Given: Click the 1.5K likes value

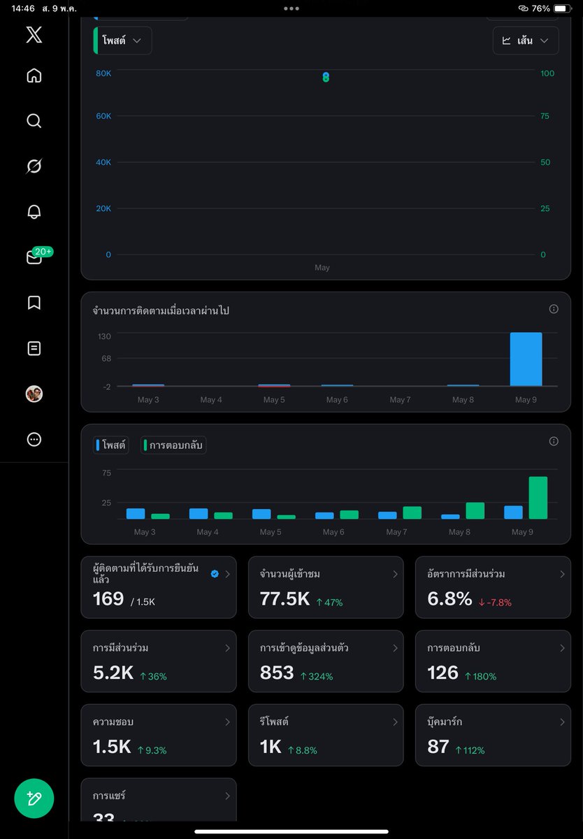Looking at the screenshot, I should coord(112,747).
